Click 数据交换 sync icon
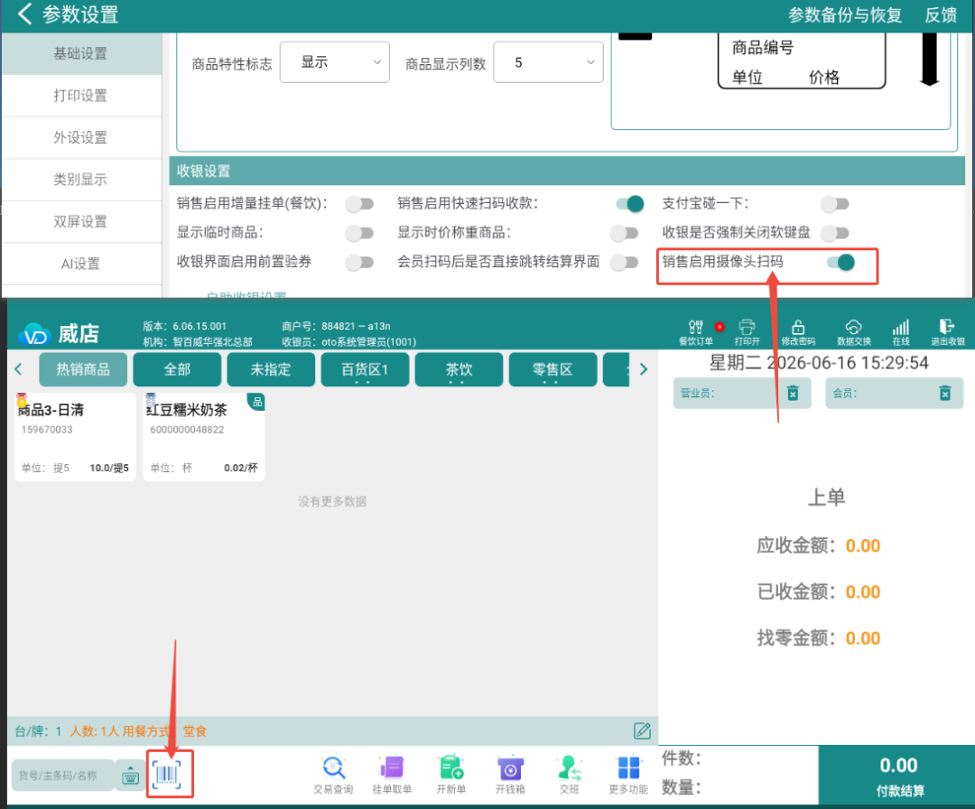Screen dimensions: 975x809 click(854, 332)
